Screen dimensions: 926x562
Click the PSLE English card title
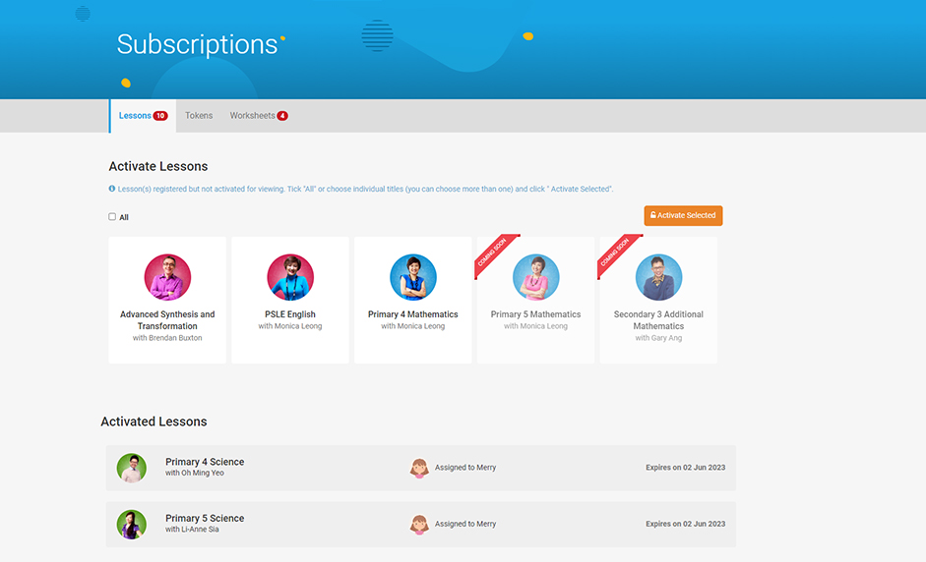(x=290, y=314)
